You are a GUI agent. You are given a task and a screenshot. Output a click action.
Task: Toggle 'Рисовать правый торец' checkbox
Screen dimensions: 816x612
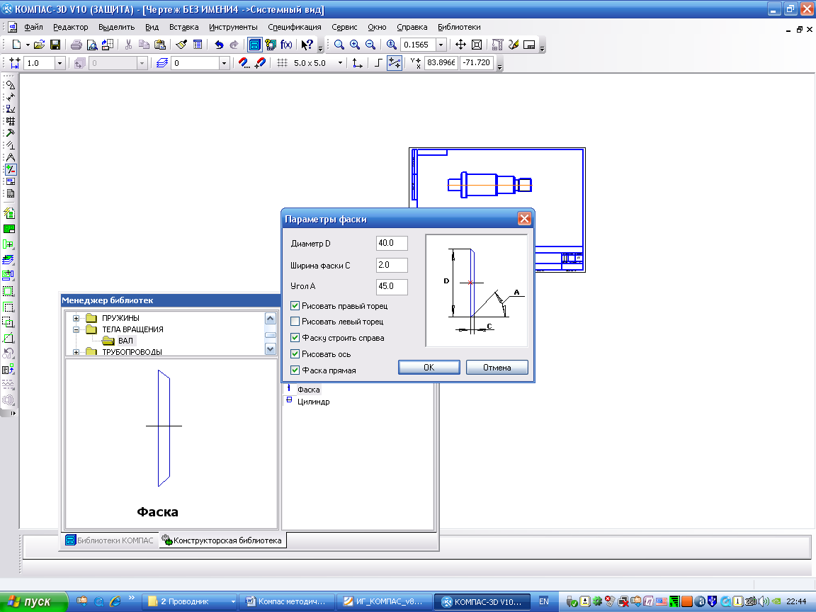pos(295,306)
